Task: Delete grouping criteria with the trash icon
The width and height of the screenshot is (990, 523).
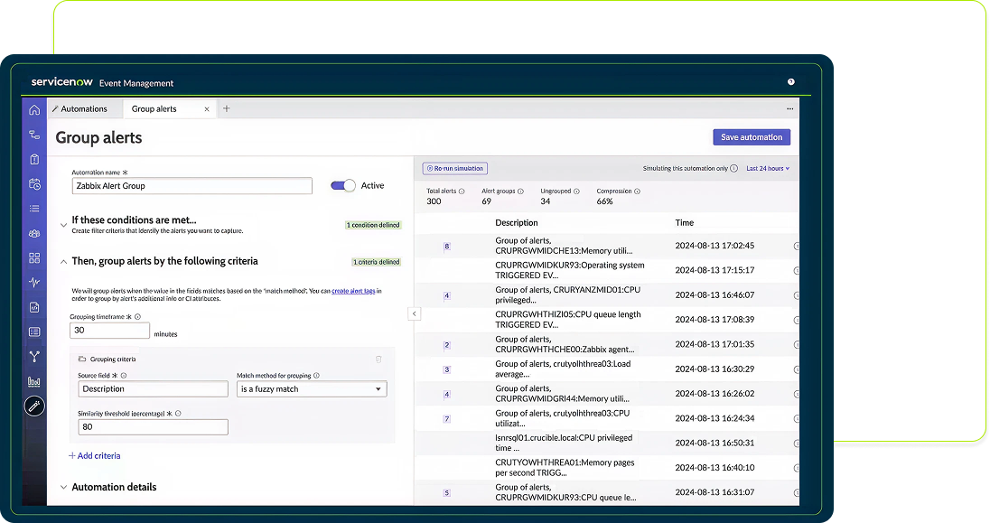Action: 378,359
